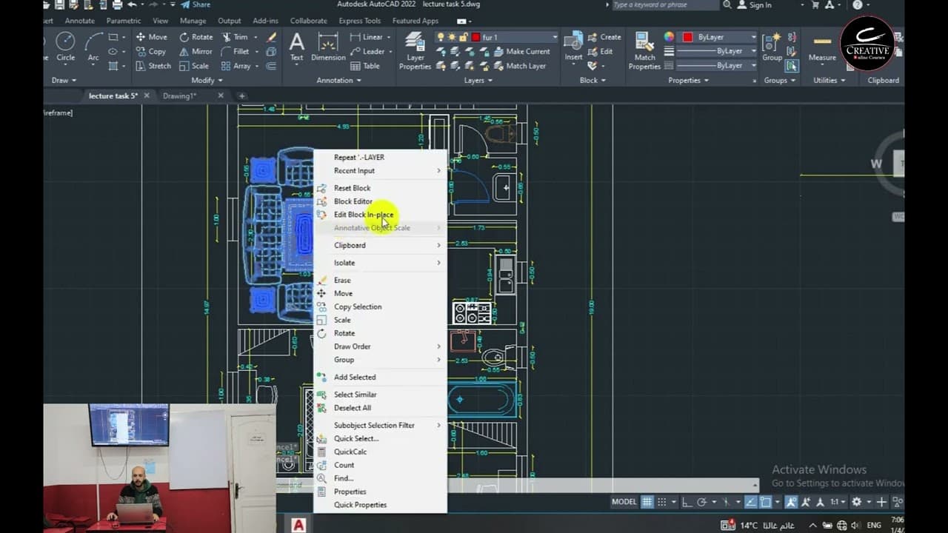Select the Scale tool in the ribbon

194,66
